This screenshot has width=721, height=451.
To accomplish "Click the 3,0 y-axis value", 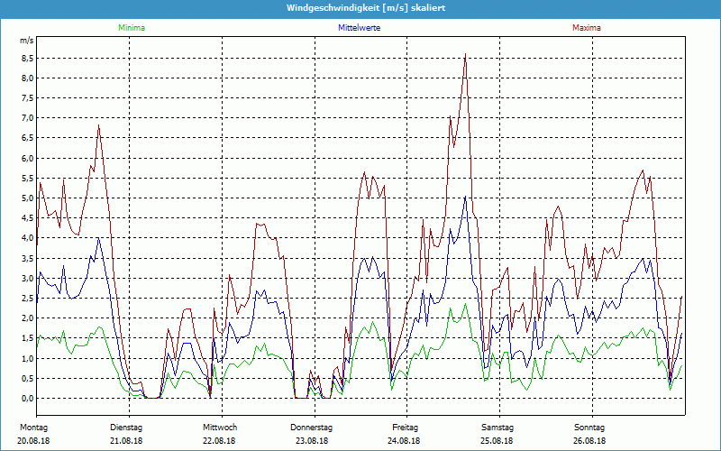I will pyautogui.click(x=28, y=278).
